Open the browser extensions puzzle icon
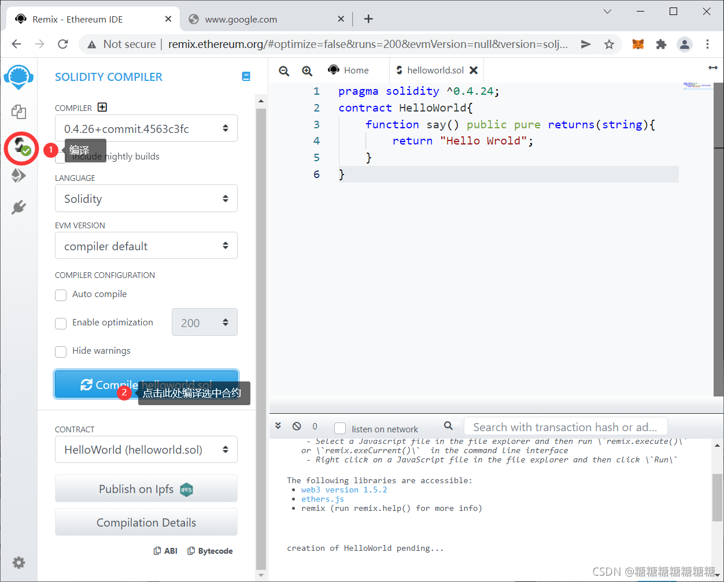The width and height of the screenshot is (724, 582). 662,44
